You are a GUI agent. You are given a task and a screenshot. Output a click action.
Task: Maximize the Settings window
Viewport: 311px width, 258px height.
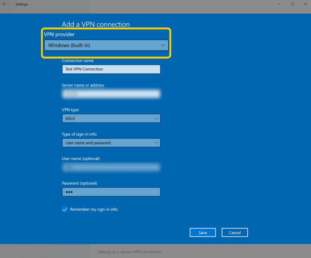(292, 4)
